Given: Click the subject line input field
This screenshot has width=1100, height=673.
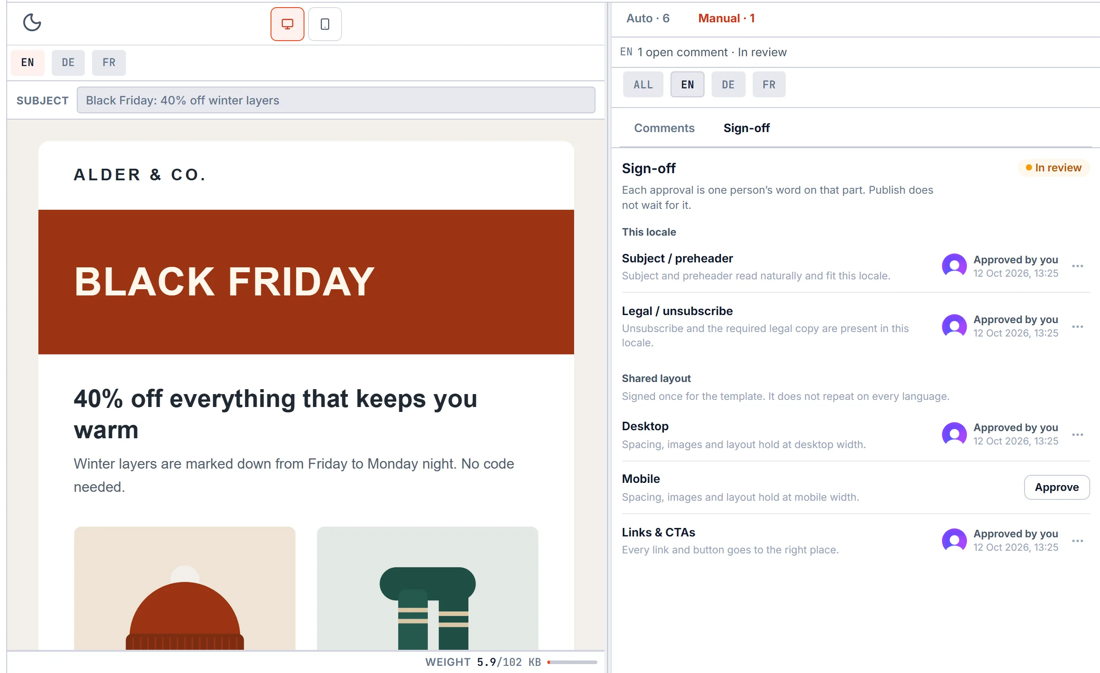Looking at the screenshot, I should (336, 100).
